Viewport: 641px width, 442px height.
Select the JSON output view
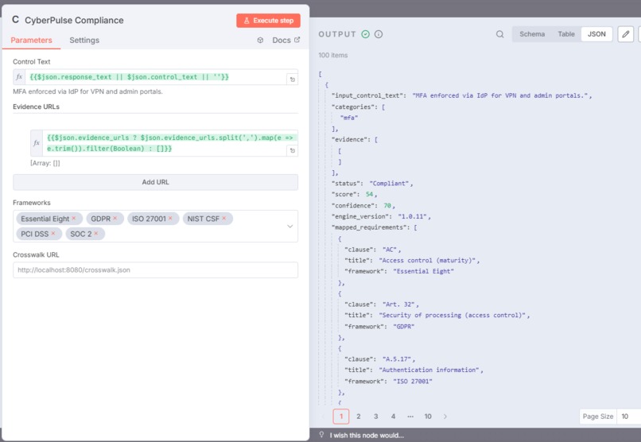click(x=596, y=34)
